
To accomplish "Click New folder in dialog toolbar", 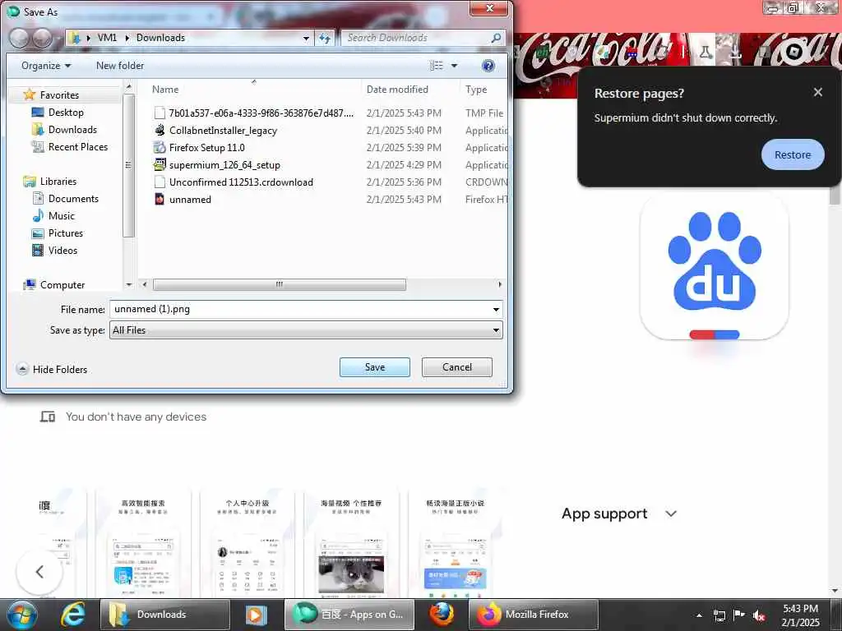I will tap(120, 66).
